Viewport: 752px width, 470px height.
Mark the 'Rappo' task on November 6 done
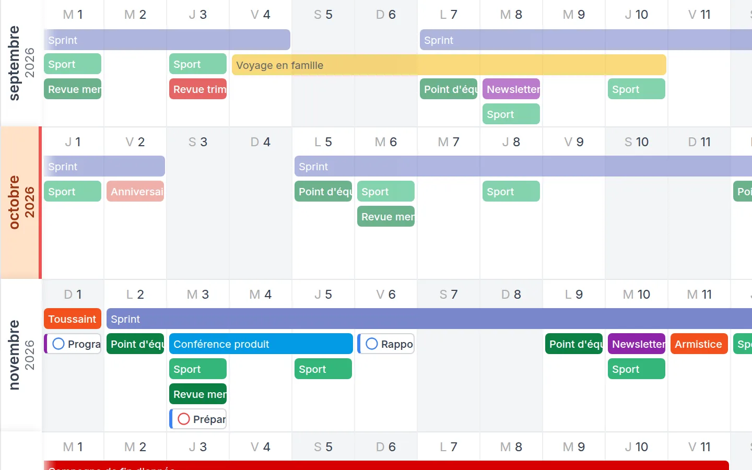coord(372,344)
